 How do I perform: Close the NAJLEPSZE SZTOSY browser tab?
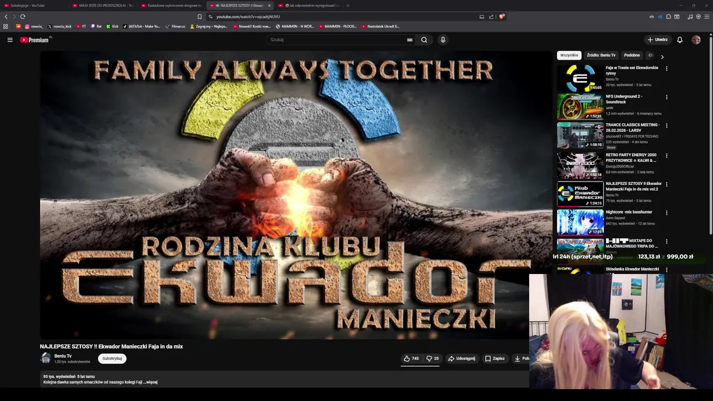(269, 6)
